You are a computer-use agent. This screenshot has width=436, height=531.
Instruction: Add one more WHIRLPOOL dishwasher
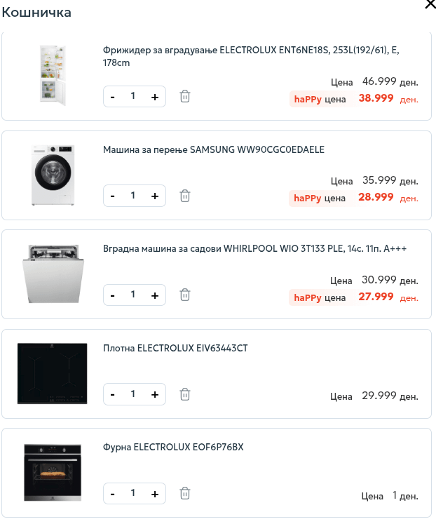coord(155,295)
